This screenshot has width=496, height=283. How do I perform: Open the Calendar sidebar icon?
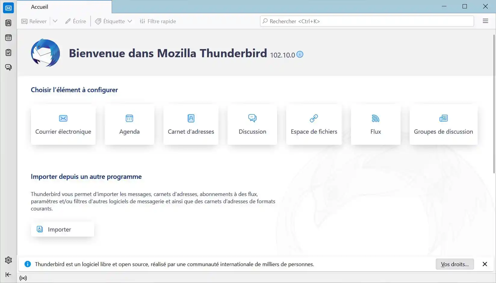click(x=8, y=38)
